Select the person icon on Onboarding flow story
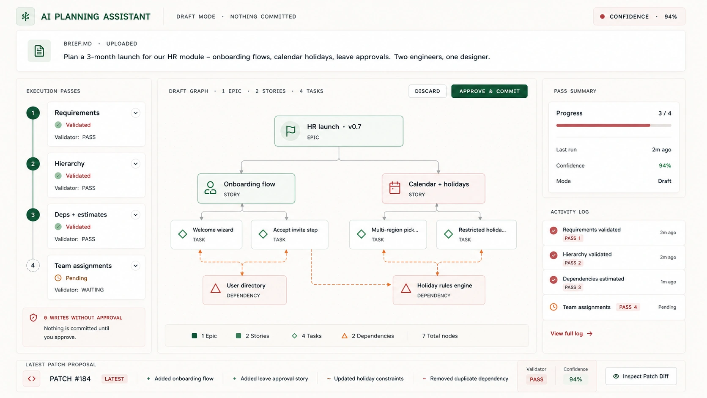The width and height of the screenshot is (707, 398). pyautogui.click(x=210, y=188)
